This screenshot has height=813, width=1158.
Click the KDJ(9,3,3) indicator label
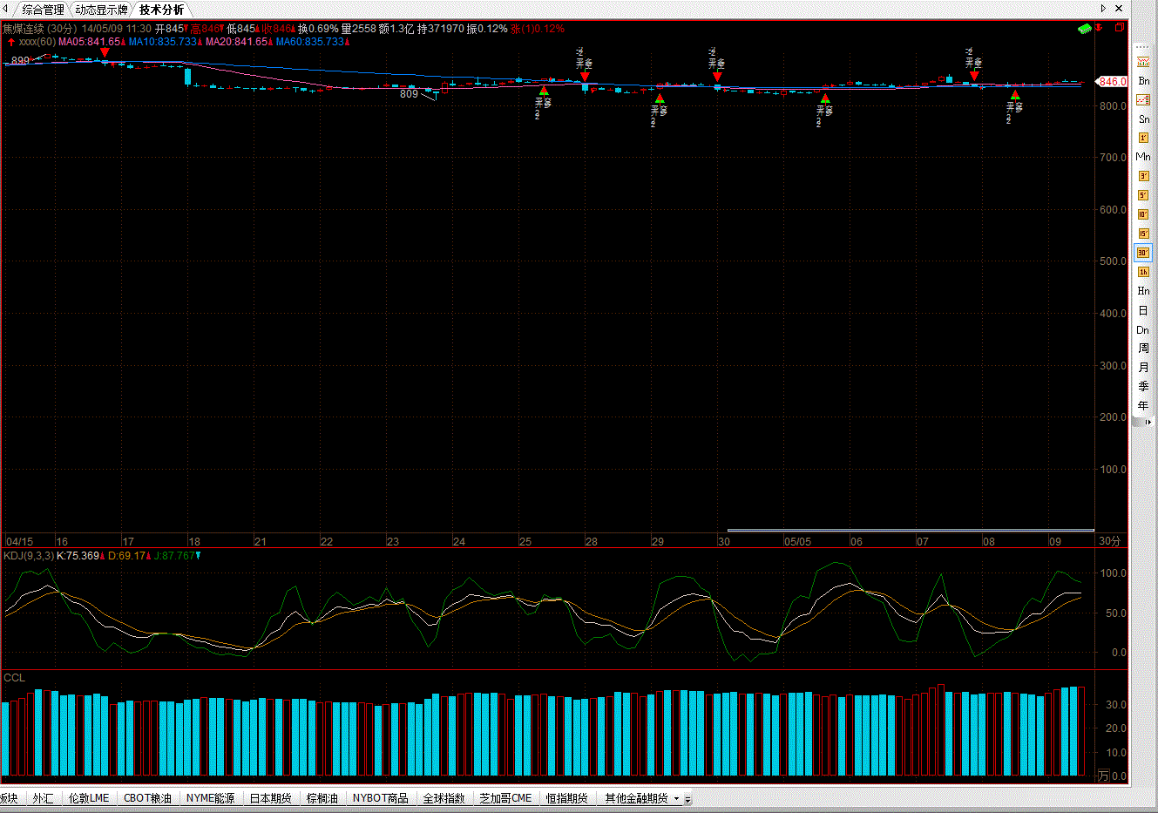pyautogui.click(x=29, y=556)
